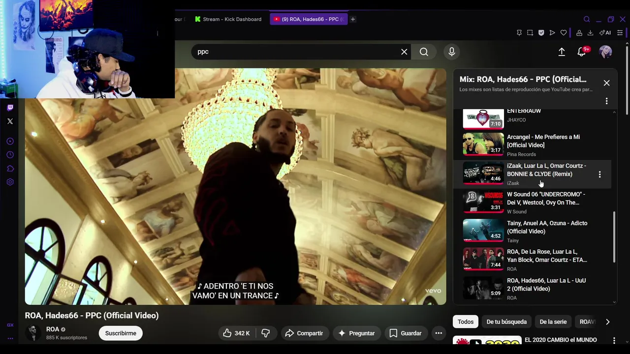This screenshot has height=354, width=630.
Task: Open the player icon in browser sidebar
Action: click(10, 142)
